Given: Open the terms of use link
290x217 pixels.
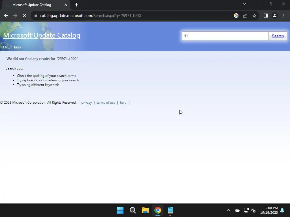Looking at the screenshot, I should (x=106, y=103).
